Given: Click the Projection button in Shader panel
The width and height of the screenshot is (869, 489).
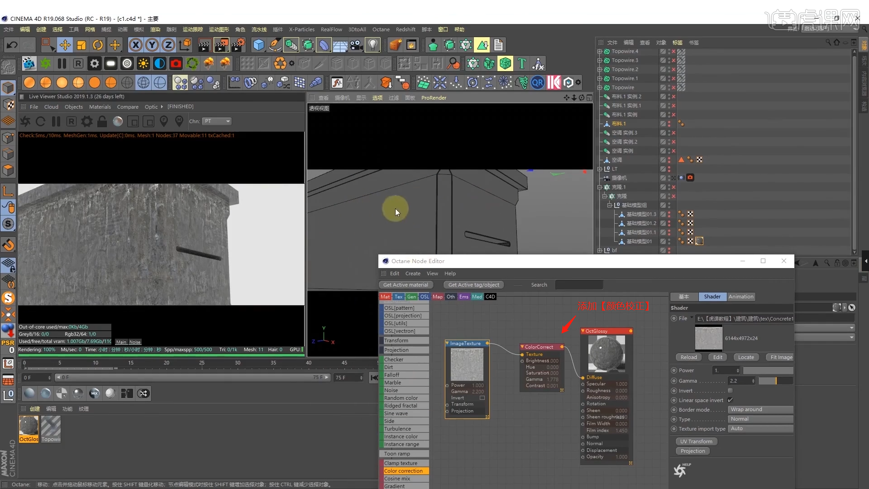Looking at the screenshot, I should pos(693,451).
